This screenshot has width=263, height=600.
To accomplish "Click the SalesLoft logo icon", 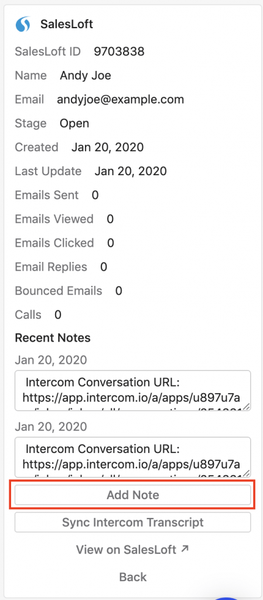I will [x=23, y=24].
